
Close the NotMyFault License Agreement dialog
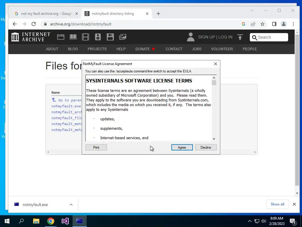click(216, 64)
